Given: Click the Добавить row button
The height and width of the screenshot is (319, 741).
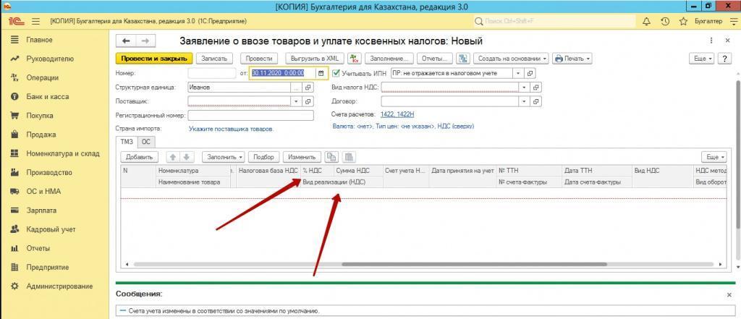Looking at the screenshot, I should pos(140,157).
